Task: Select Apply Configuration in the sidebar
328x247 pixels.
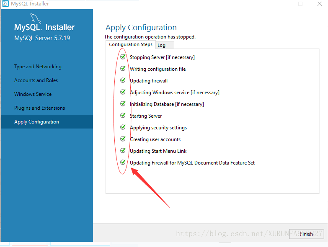Action: 36,122
